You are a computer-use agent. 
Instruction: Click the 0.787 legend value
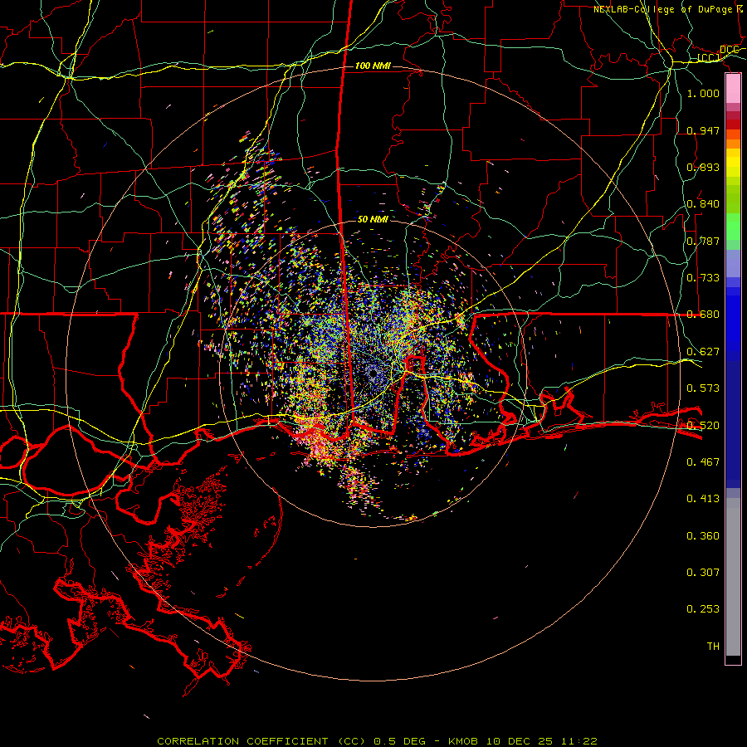(703, 241)
